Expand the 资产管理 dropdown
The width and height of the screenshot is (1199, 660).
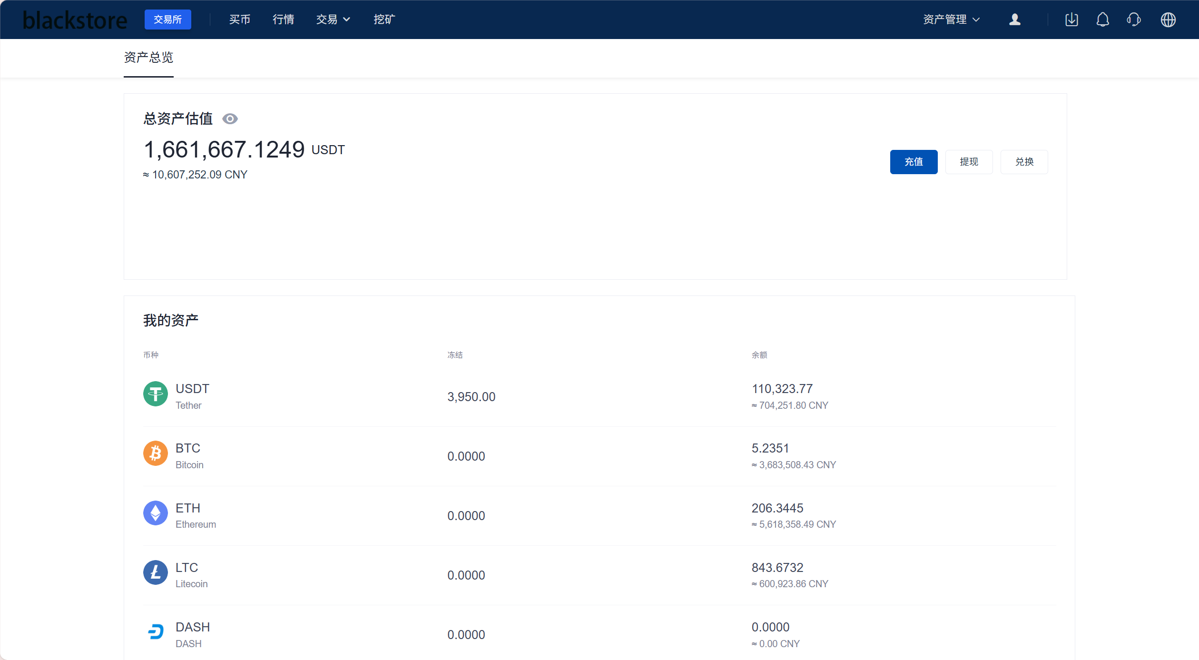pyautogui.click(x=951, y=20)
